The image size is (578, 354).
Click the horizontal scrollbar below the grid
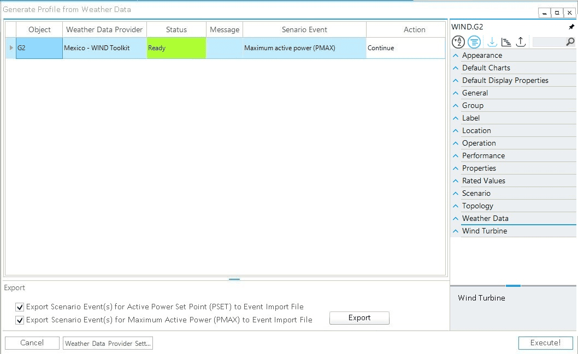(x=234, y=278)
